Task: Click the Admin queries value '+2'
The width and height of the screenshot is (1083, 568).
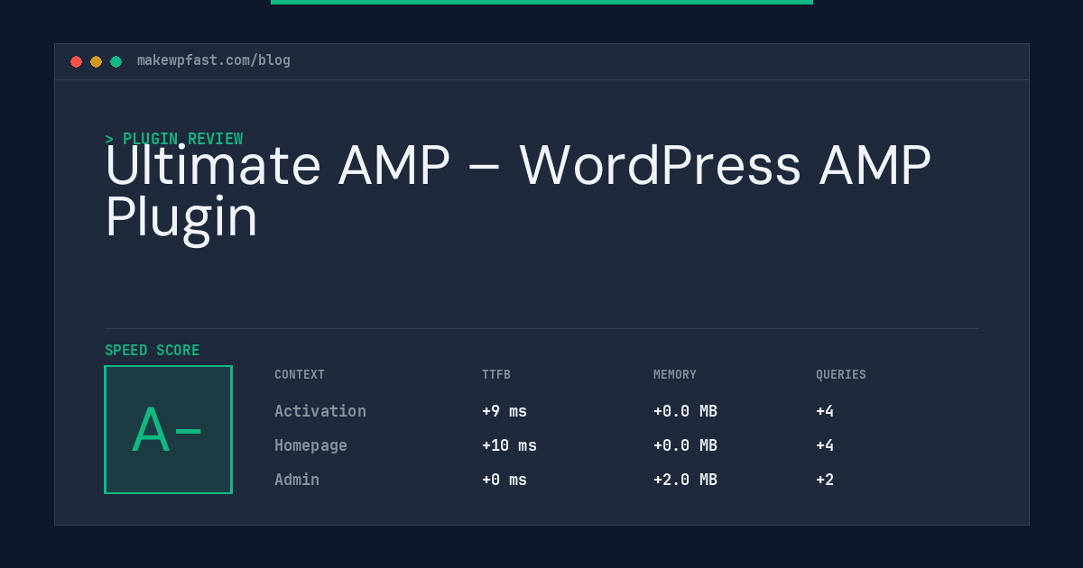Action: tap(825, 480)
